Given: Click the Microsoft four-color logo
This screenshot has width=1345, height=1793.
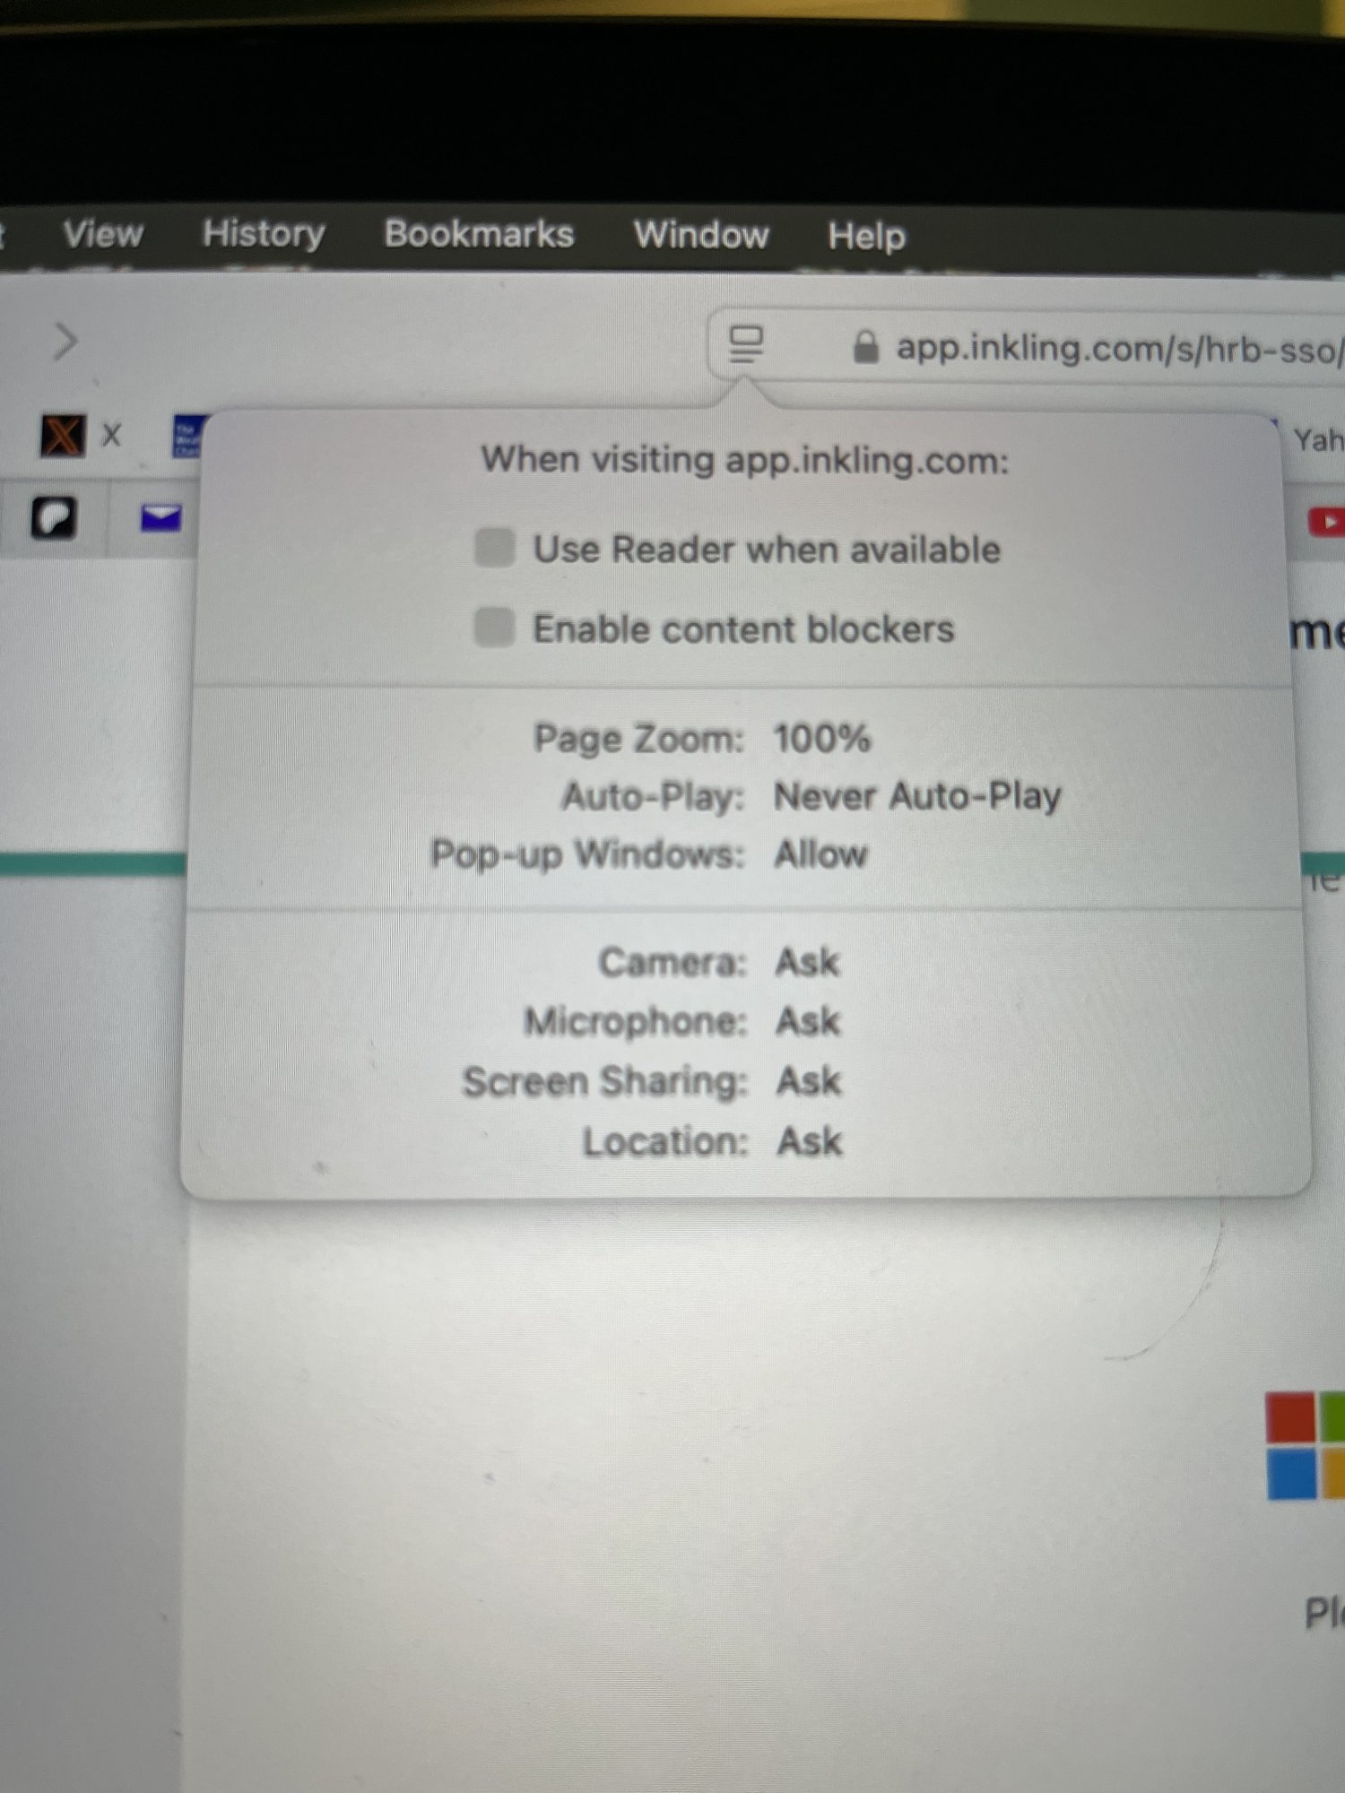Looking at the screenshot, I should tap(1306, 1444).
